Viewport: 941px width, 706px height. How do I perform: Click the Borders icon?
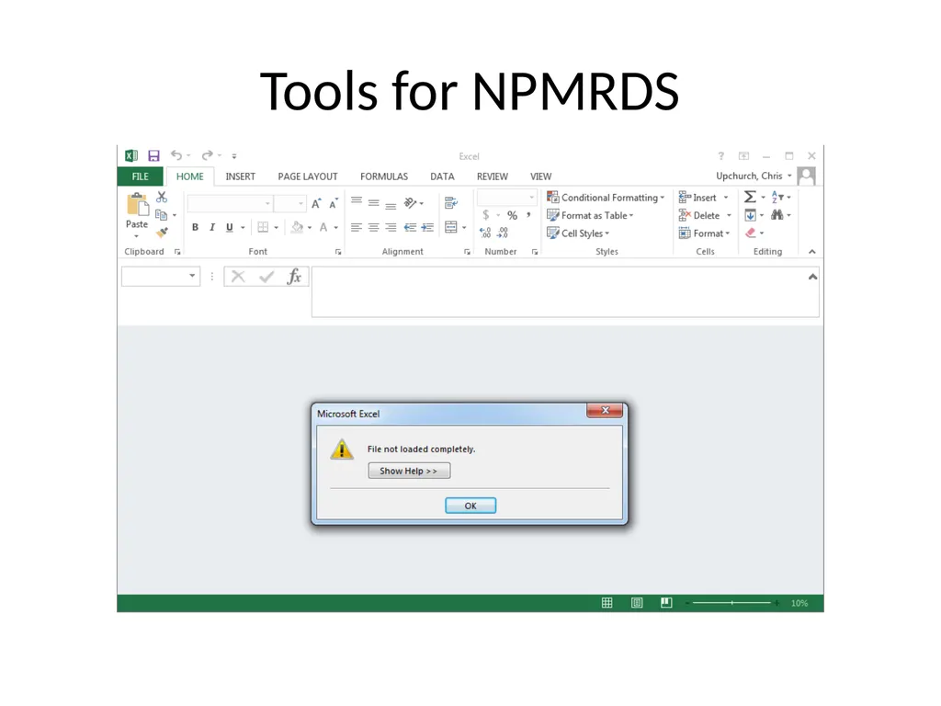263,228
